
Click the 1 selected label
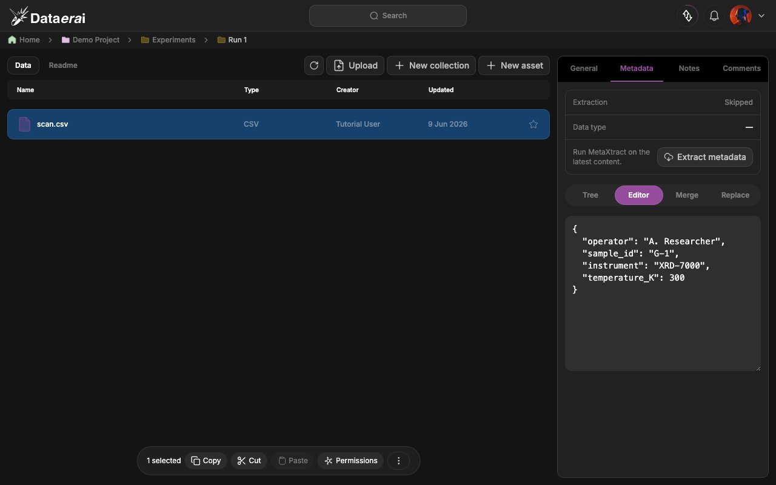pyautogui.click(x=164, y=461)
